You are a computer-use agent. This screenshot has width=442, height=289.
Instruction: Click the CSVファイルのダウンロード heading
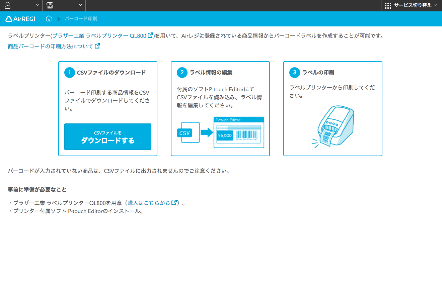(x=112, y=72)
